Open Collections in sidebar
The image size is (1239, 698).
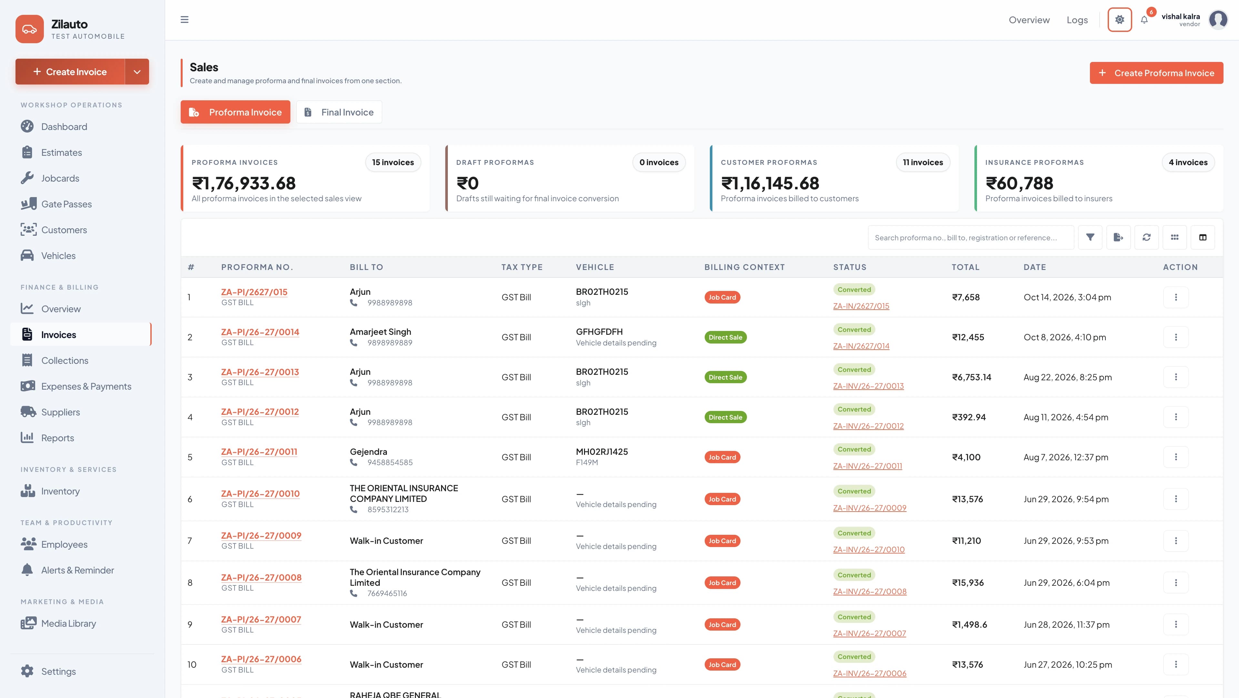pos(65,361)
